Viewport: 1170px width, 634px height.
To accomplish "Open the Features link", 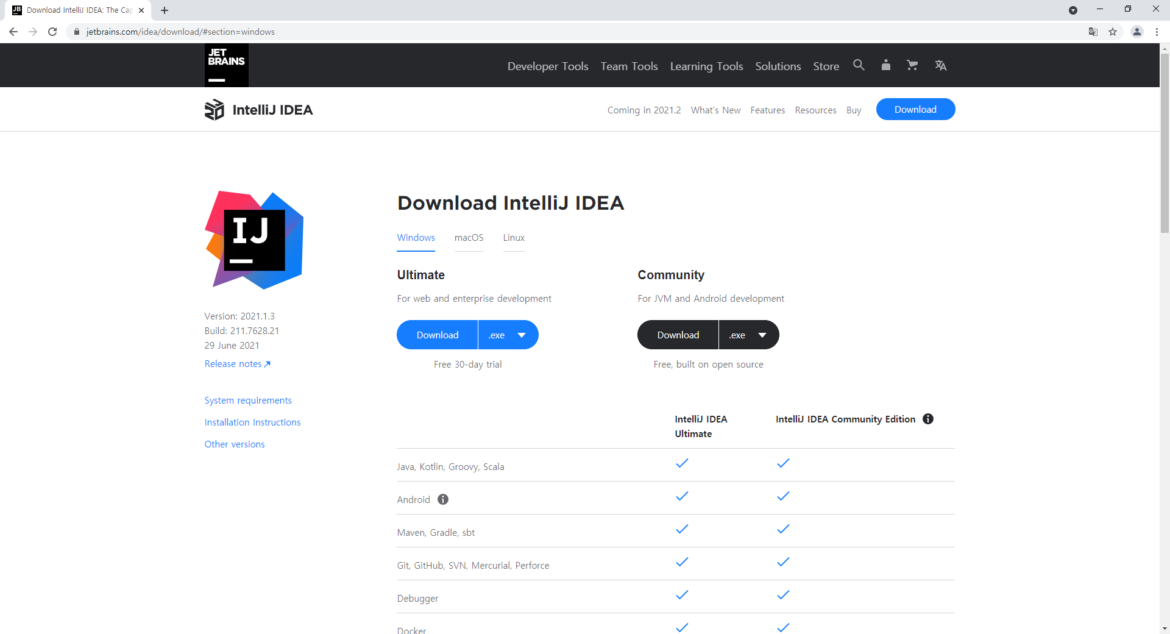I will point(768,110).
